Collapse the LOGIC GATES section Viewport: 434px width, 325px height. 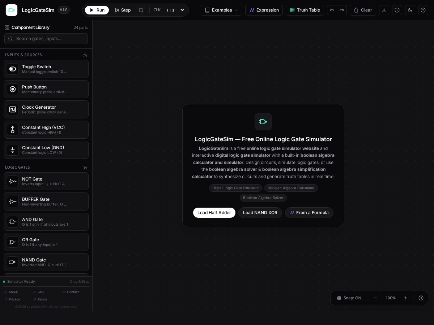[46, 168]
